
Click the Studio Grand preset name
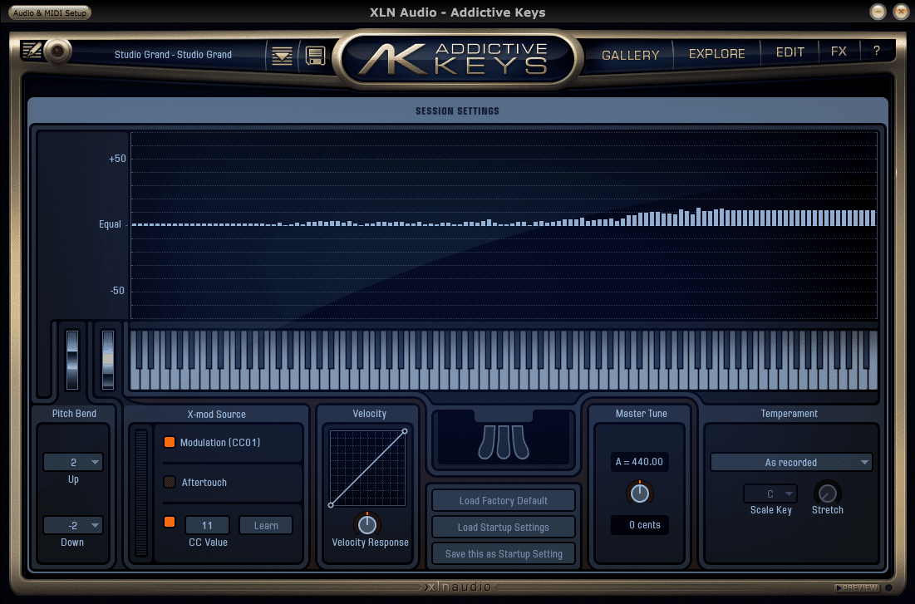(x=173, y=54)
